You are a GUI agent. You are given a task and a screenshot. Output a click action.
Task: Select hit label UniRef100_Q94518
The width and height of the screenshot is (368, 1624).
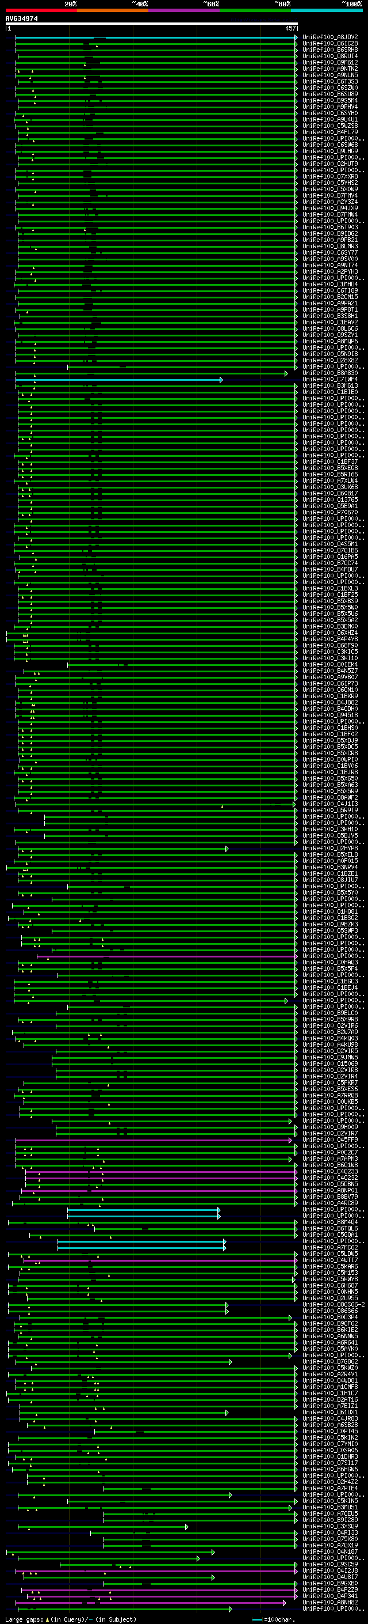(x=330, y=715)
